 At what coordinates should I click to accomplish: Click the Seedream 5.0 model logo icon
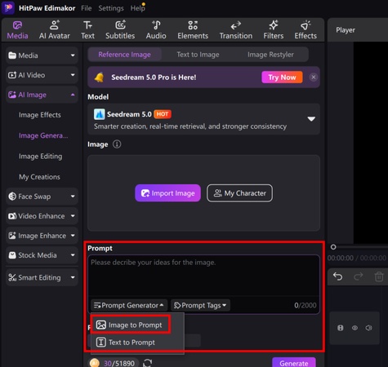(99, 114)
